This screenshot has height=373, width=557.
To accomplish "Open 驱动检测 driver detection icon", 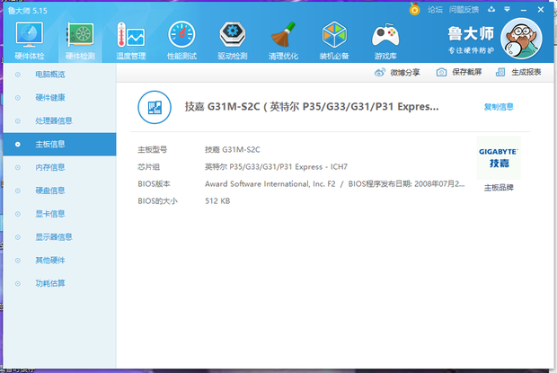I will (x=233, y=40).
